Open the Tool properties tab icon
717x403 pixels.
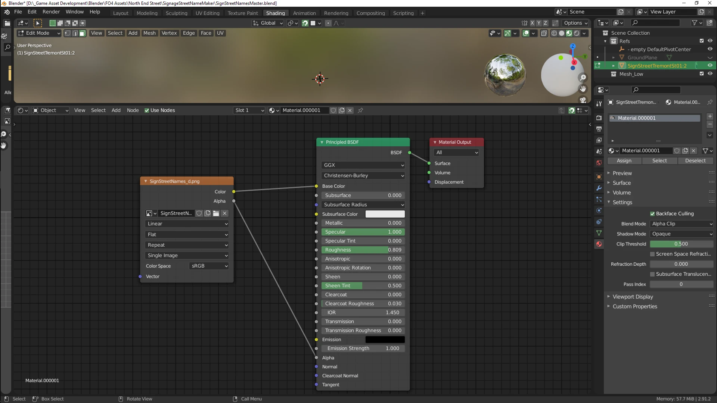click(x=599, y=104)
